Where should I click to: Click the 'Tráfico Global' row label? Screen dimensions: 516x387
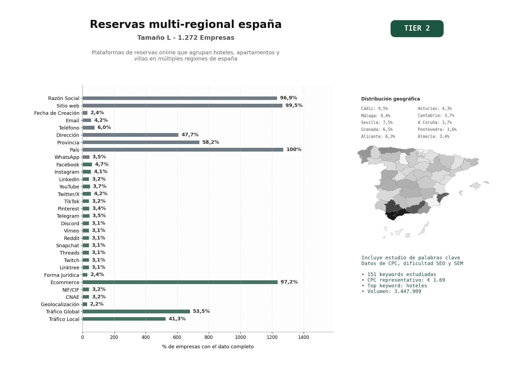click(63, 312)
